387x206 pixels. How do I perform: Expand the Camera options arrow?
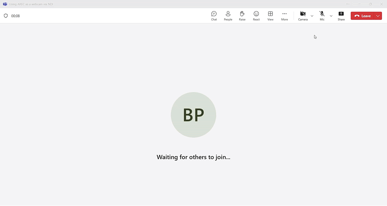[x=312, y=16]
